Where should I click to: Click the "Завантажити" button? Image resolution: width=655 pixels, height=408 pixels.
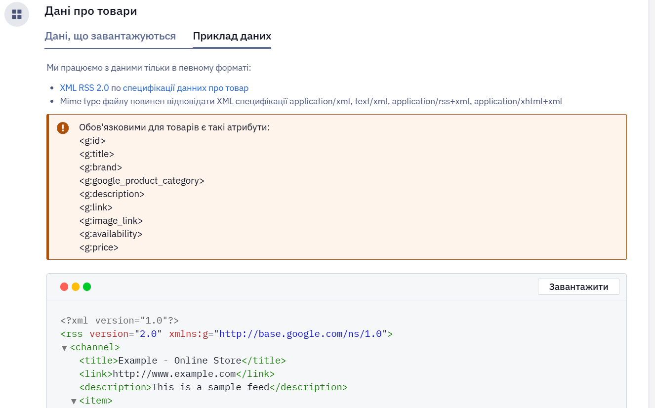pyautogui.click(x=578, y=286)
